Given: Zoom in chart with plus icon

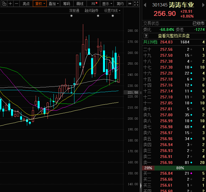Looking at the screenshot, I should tap(10, 4).
